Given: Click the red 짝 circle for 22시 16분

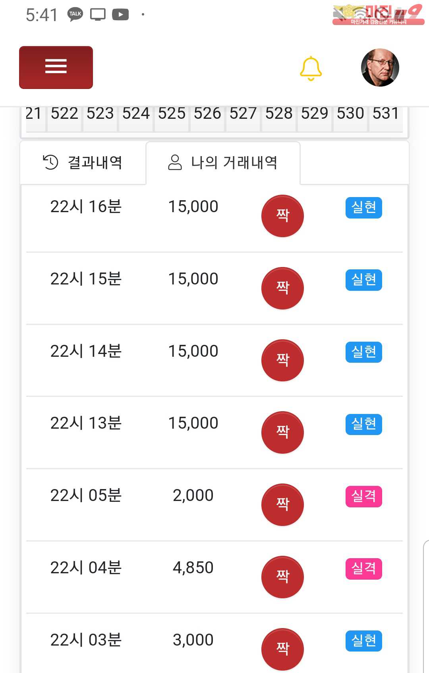Looking at the screenshot, I should pos(282,216).
